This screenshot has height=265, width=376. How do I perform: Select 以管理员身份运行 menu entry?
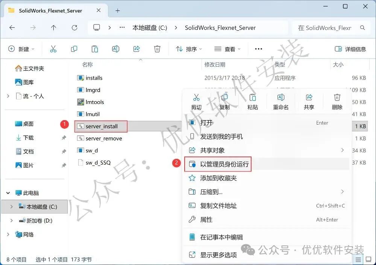click(x=267, y=164)
